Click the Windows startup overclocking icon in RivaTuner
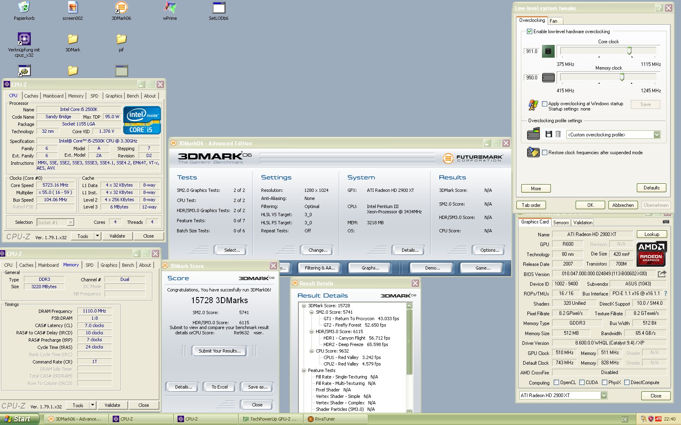Image resolution: width=681 pixels, height=425 pixels. [533, 105]
